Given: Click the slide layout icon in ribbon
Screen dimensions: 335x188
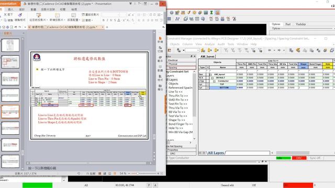Looking at the screenshot, I should tap(73, 15).
